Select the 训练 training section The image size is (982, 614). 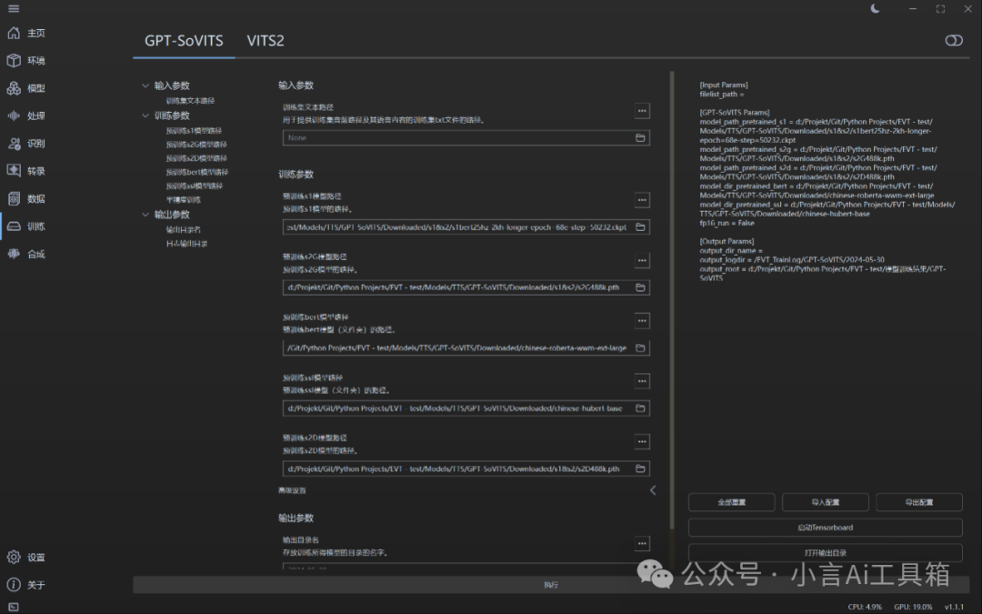click(x=26, y=226)
